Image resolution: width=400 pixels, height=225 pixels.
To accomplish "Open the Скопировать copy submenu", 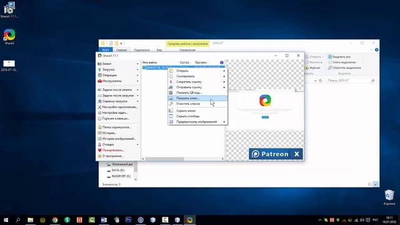I will tap(197, 76).
